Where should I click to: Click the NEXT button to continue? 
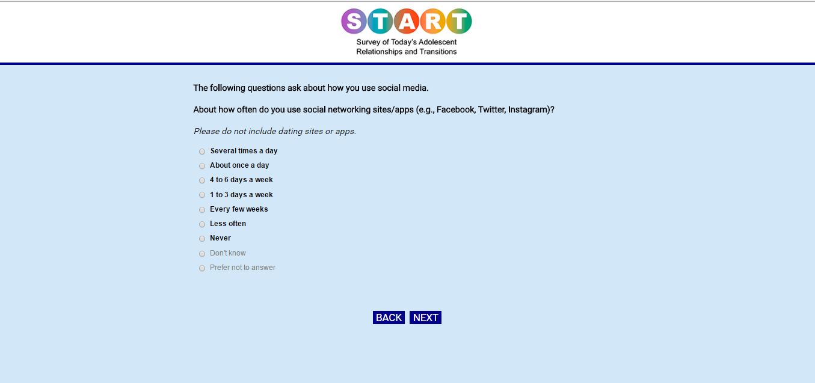pyautogui.click(x=425, y=317)
